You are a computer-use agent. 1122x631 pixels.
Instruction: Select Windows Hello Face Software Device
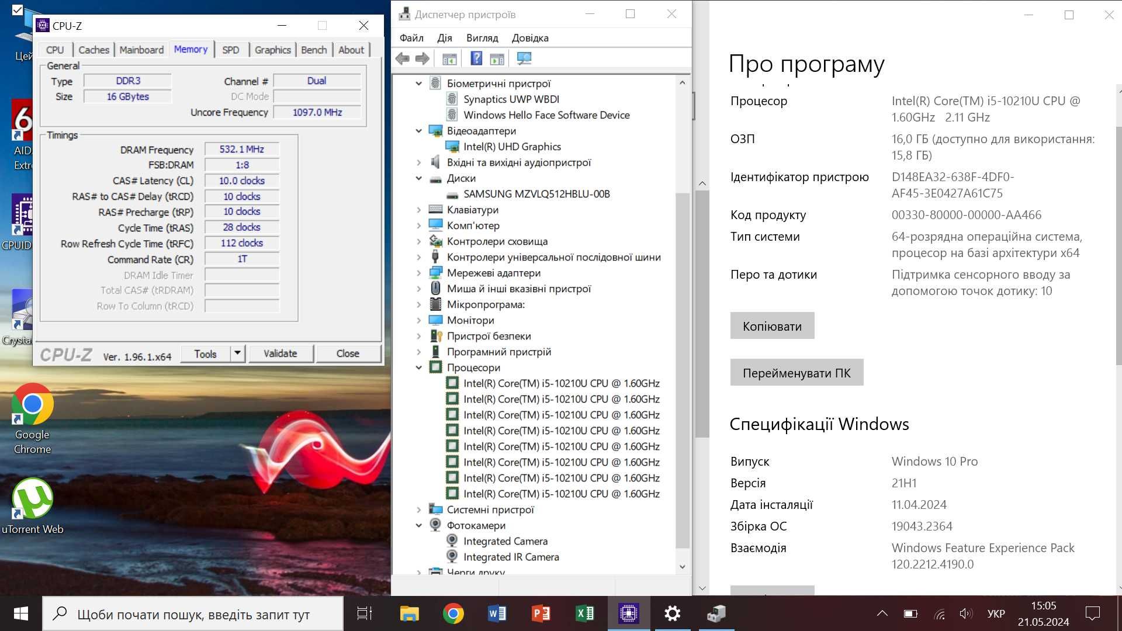pos(546,115)
